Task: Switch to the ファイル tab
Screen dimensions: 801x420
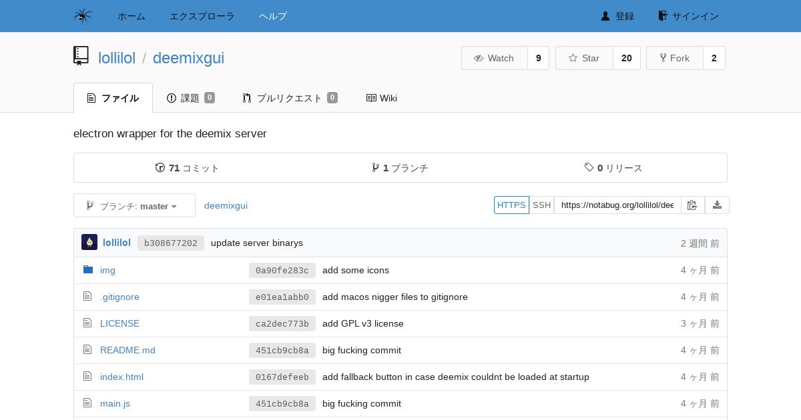Action: [113, 98]
